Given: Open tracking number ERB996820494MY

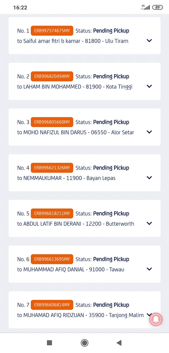Looking at the screenshot, I should point(52,76).
